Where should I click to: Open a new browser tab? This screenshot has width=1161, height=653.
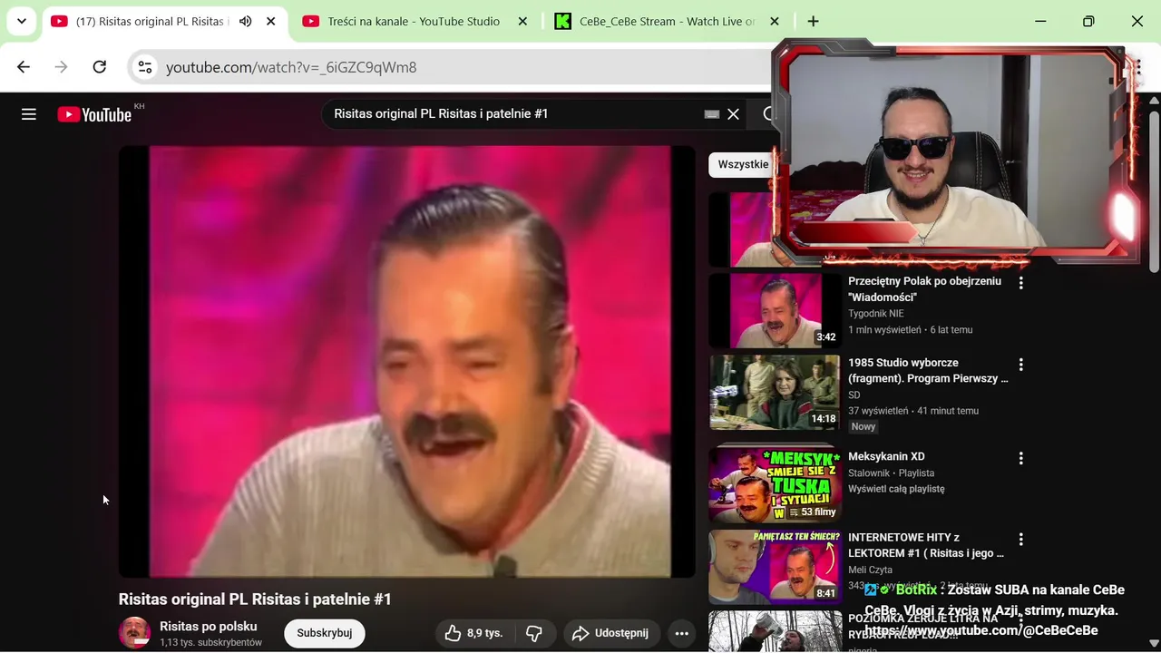click(813, 21)
